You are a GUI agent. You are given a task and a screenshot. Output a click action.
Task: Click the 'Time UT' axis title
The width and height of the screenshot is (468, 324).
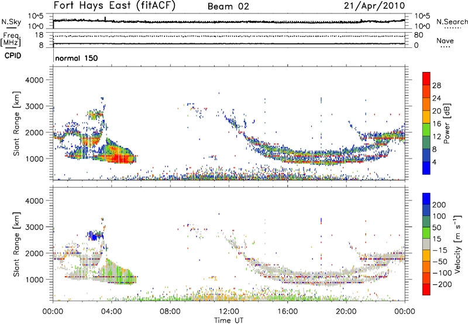[229, 320]
